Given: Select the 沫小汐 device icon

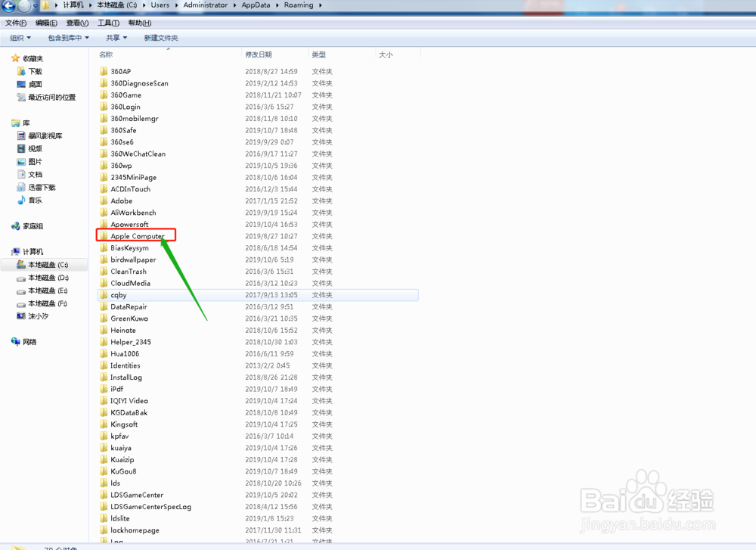Looking at the screenshot, I should [21, 316].
